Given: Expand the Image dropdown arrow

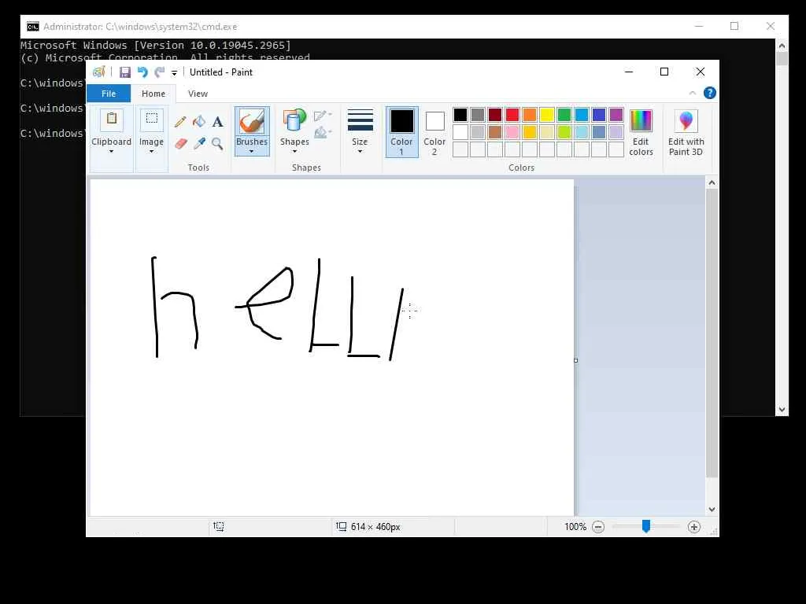Looking at the screenshot, I should coord(151,152).
